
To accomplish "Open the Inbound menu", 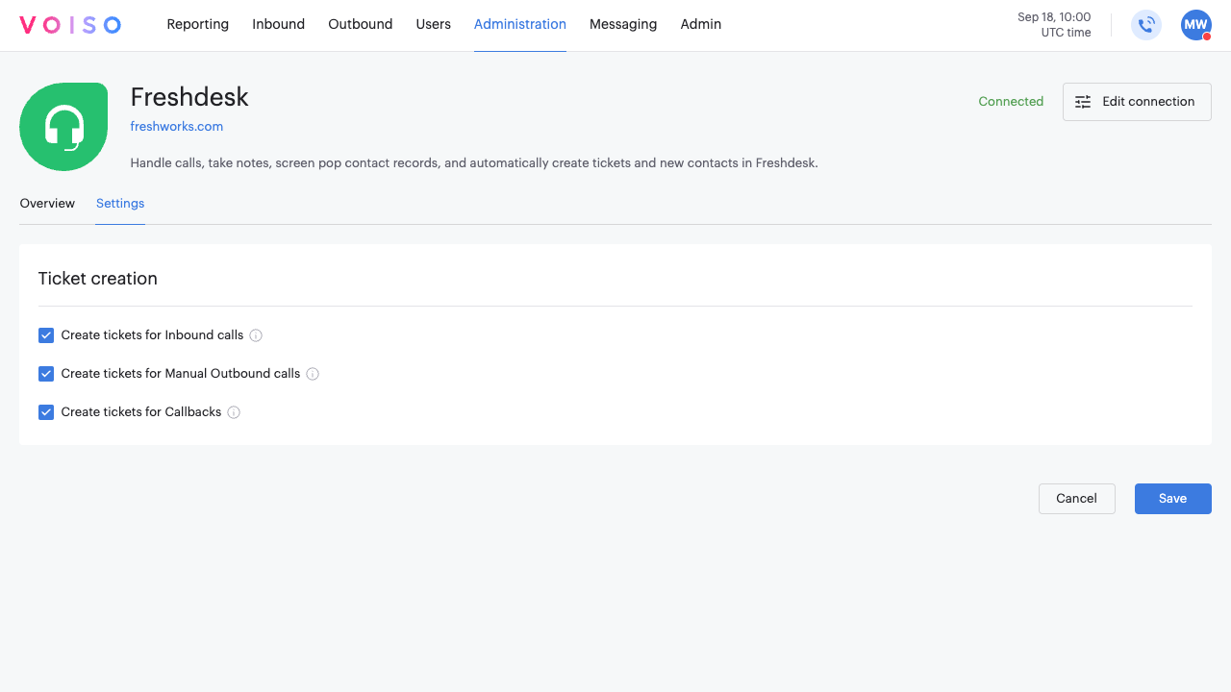I will click(279, 25).
